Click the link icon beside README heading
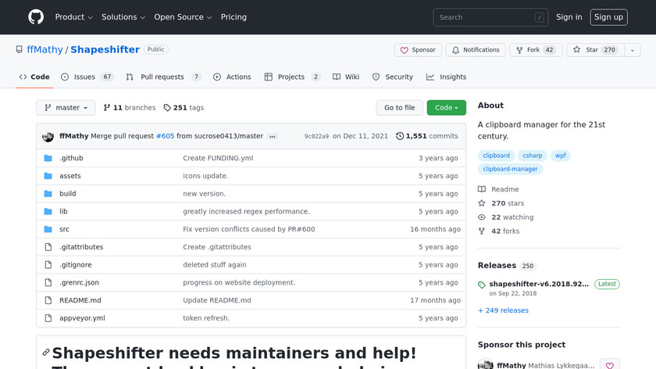Image resolution: width=656 pixels, height=369 pixels. (46, 353)
